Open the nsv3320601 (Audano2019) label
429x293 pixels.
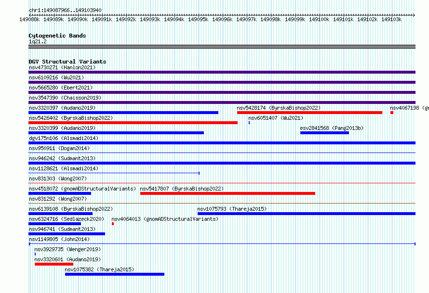[x=67, y=259]
